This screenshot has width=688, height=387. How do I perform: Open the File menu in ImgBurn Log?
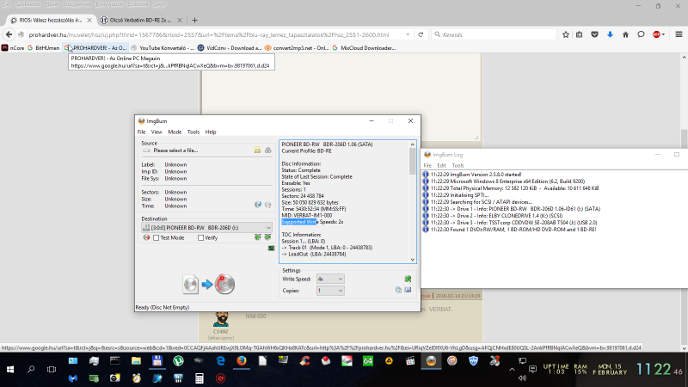(427, 165)
